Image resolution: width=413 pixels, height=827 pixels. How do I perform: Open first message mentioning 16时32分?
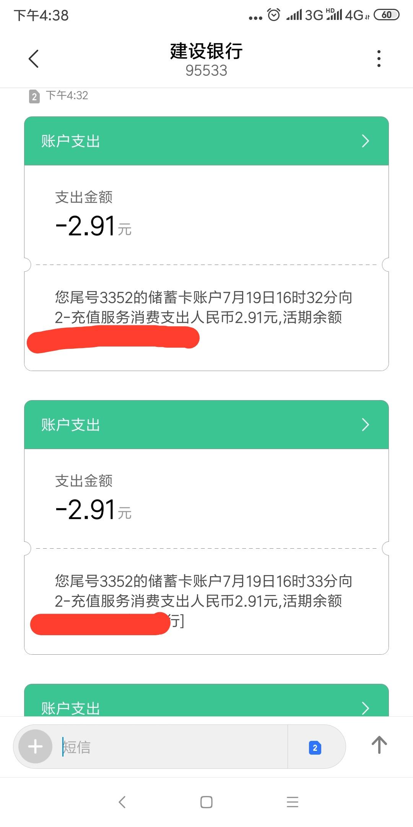pyautogui.click(x=203, y=307)
